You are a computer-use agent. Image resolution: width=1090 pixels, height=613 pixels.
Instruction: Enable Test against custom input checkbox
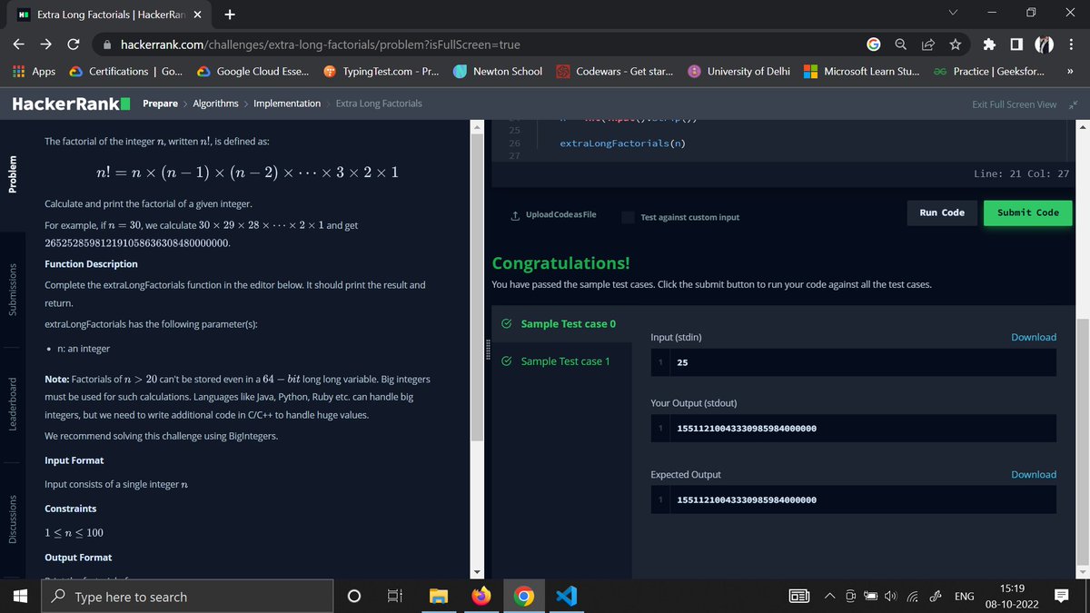[628, 217]
